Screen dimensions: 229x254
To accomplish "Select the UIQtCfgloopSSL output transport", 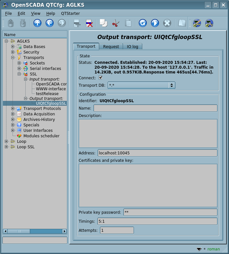I will pos(51,103).
